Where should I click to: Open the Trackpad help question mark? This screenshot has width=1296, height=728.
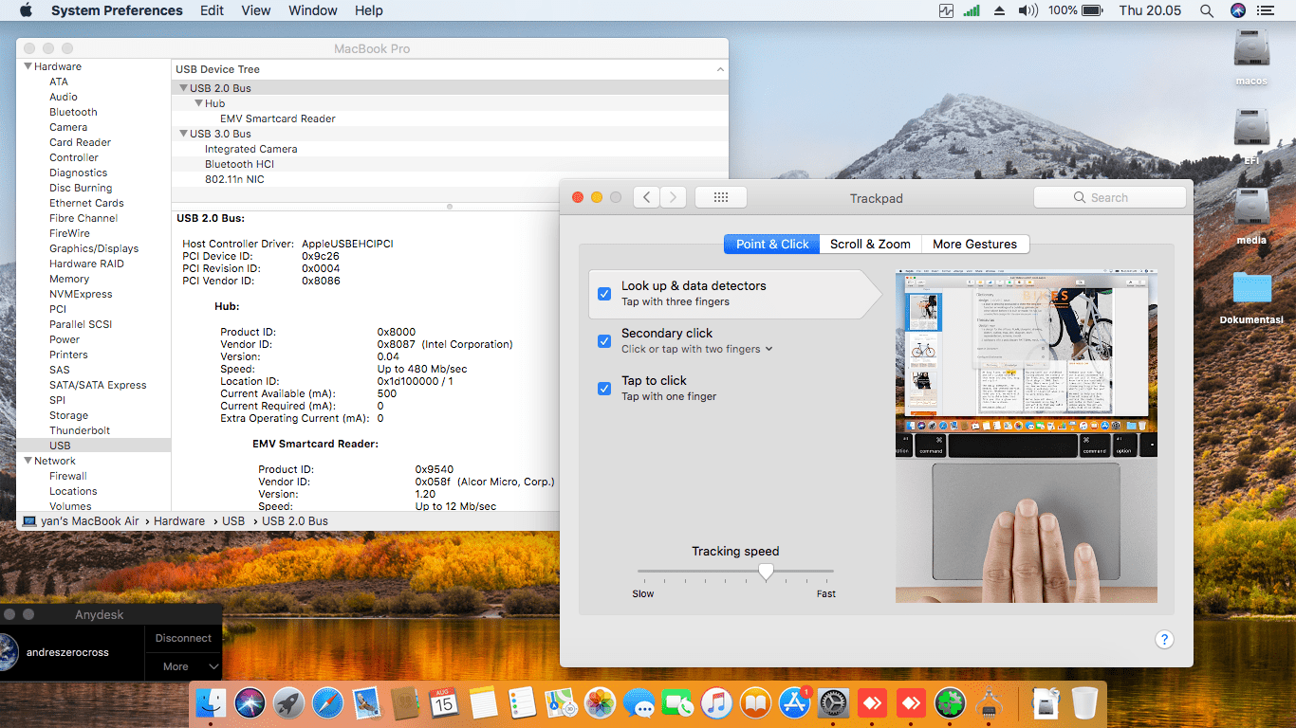click(1164, 640)
